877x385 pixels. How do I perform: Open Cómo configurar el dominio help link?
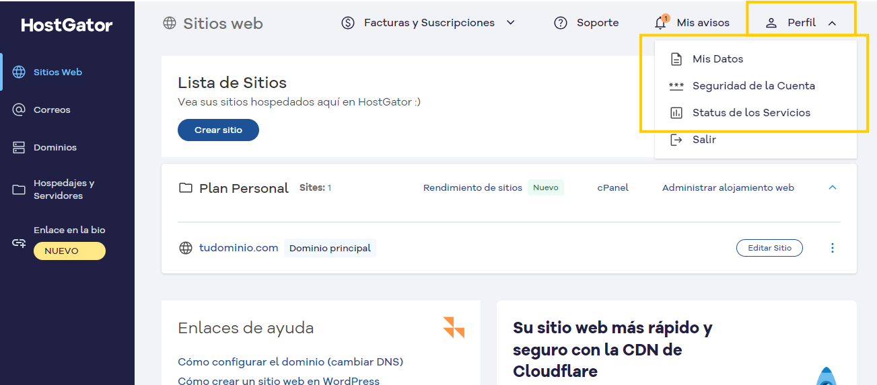290,362
